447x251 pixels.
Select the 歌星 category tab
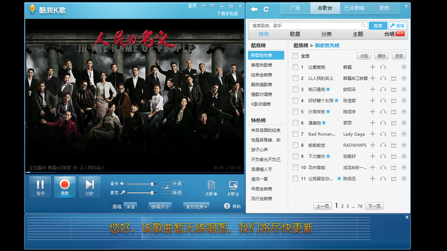click(x=295, y=34)
